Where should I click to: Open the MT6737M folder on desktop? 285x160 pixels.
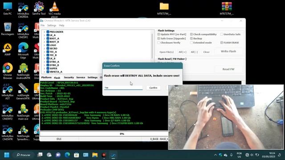(164, 8)
